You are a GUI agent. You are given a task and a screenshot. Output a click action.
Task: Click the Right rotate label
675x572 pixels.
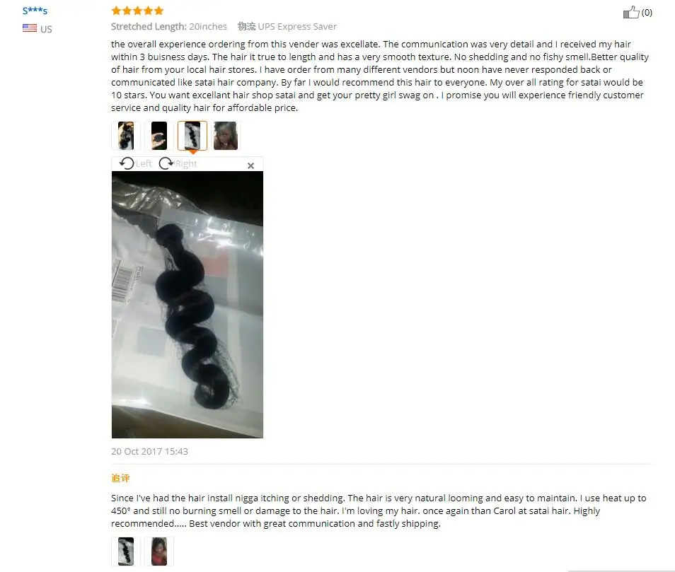pos(186,163)
